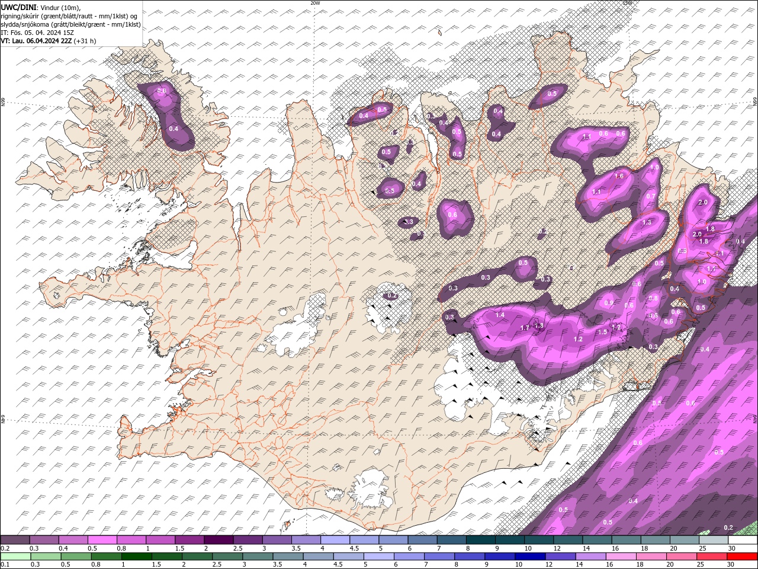This screenshot has height=569, width=758.
Task: Click the deep navy blue swatch starting at 10 in lower legend
Action: tap(530, 556)
